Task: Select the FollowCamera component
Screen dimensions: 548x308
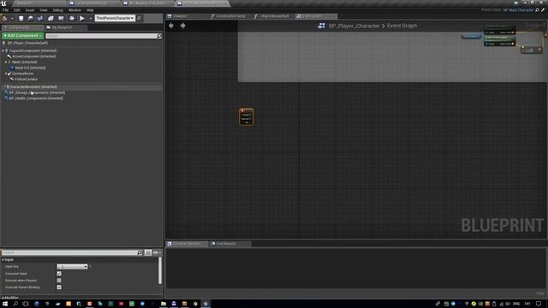Action: click(x=26, y=80)
